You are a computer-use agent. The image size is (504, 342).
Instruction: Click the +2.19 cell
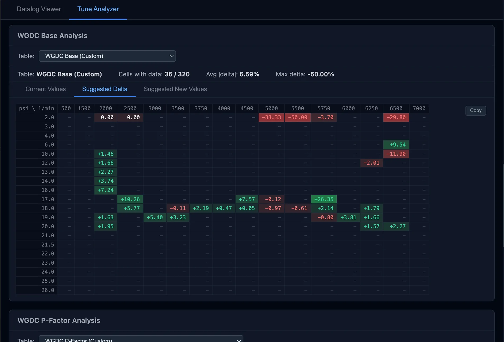(201, 208)
